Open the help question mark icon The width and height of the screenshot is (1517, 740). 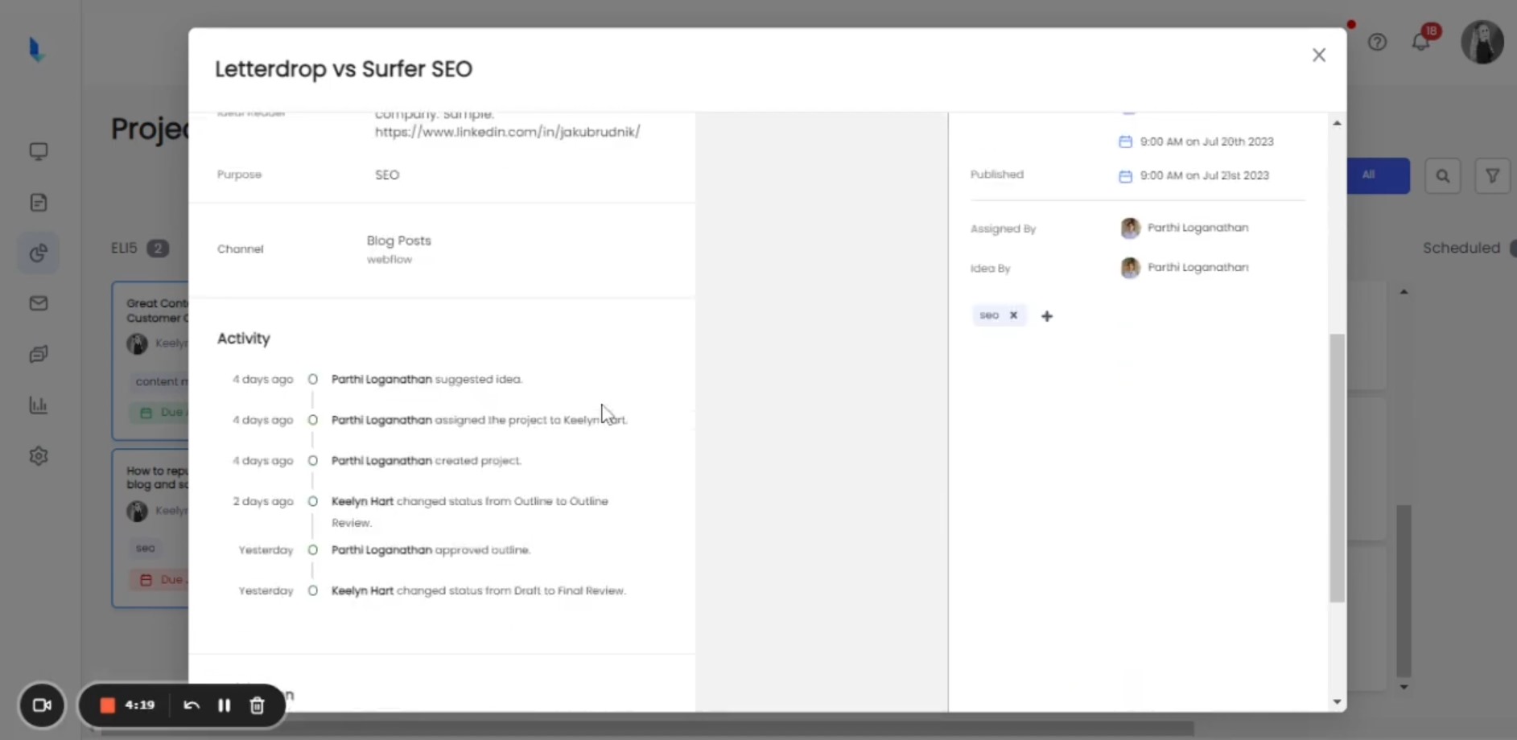tap(1377, 42)
